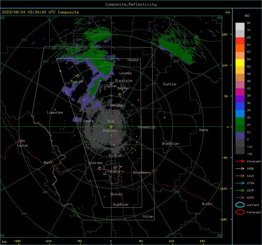
Task: Click the RedDeer city label
Action: click(123, 88)
